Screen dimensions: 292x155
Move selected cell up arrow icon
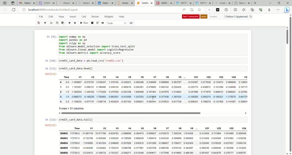point(70,23)
